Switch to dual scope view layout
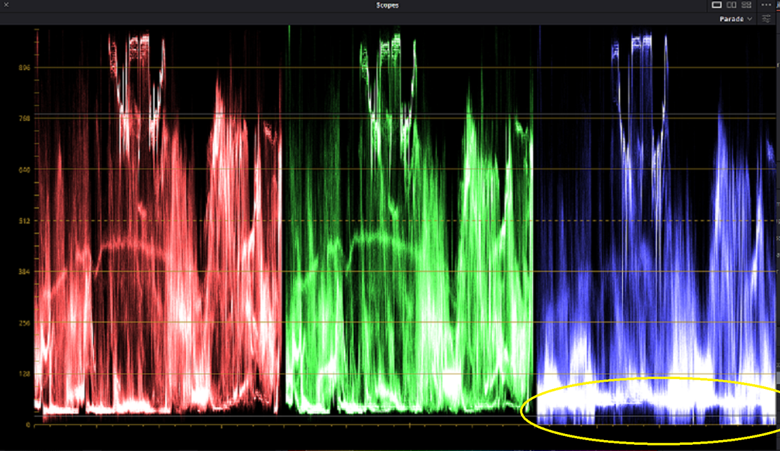Viewport: 780px width, 451px height. [x=732, y=5]
